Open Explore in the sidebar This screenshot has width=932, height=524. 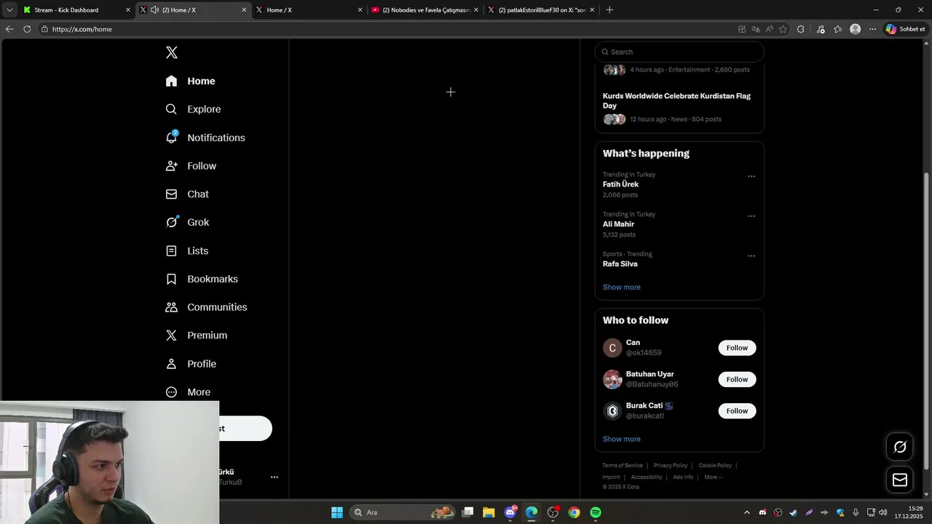[x=193, y=109]
